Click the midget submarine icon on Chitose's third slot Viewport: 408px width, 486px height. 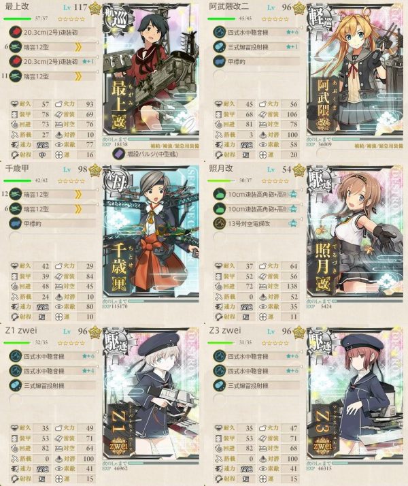[15, 223]
